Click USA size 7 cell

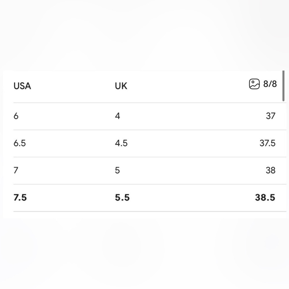(x=16, y=170)
